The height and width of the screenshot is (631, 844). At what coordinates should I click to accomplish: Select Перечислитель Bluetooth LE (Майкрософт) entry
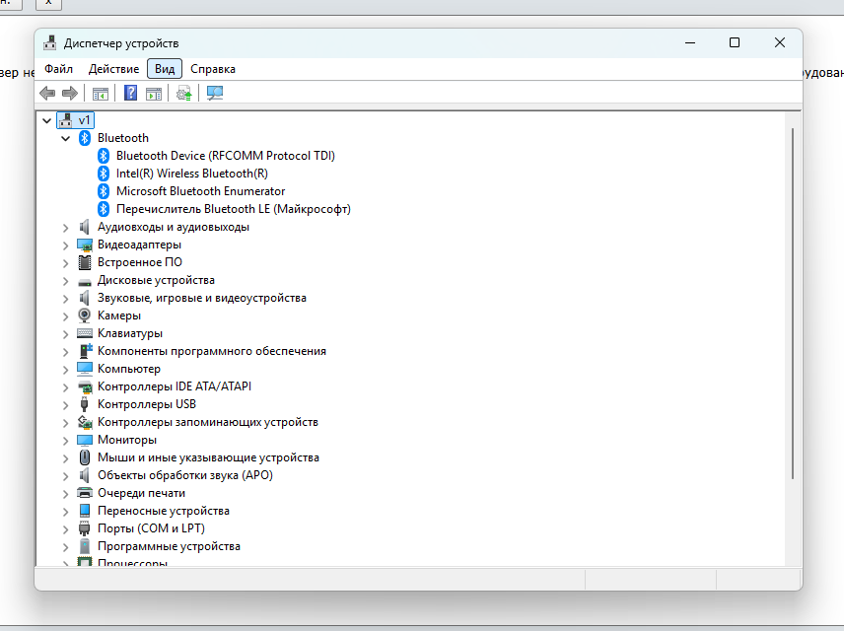[x=233, y=209]
